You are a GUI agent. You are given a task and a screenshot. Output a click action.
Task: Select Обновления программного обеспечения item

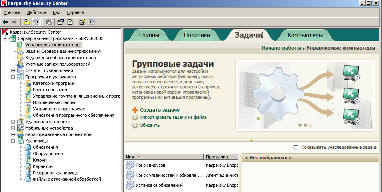tap(74, 115)
